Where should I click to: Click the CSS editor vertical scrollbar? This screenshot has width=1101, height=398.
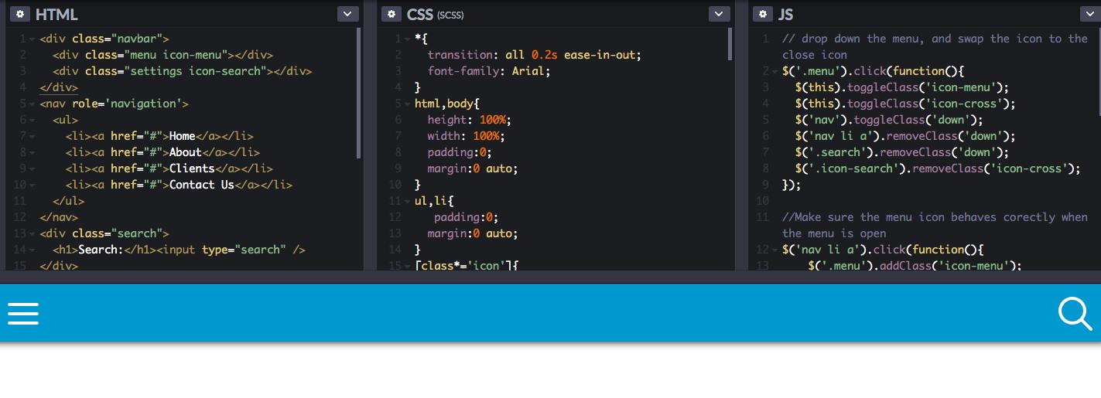click(x=730, y=45)
